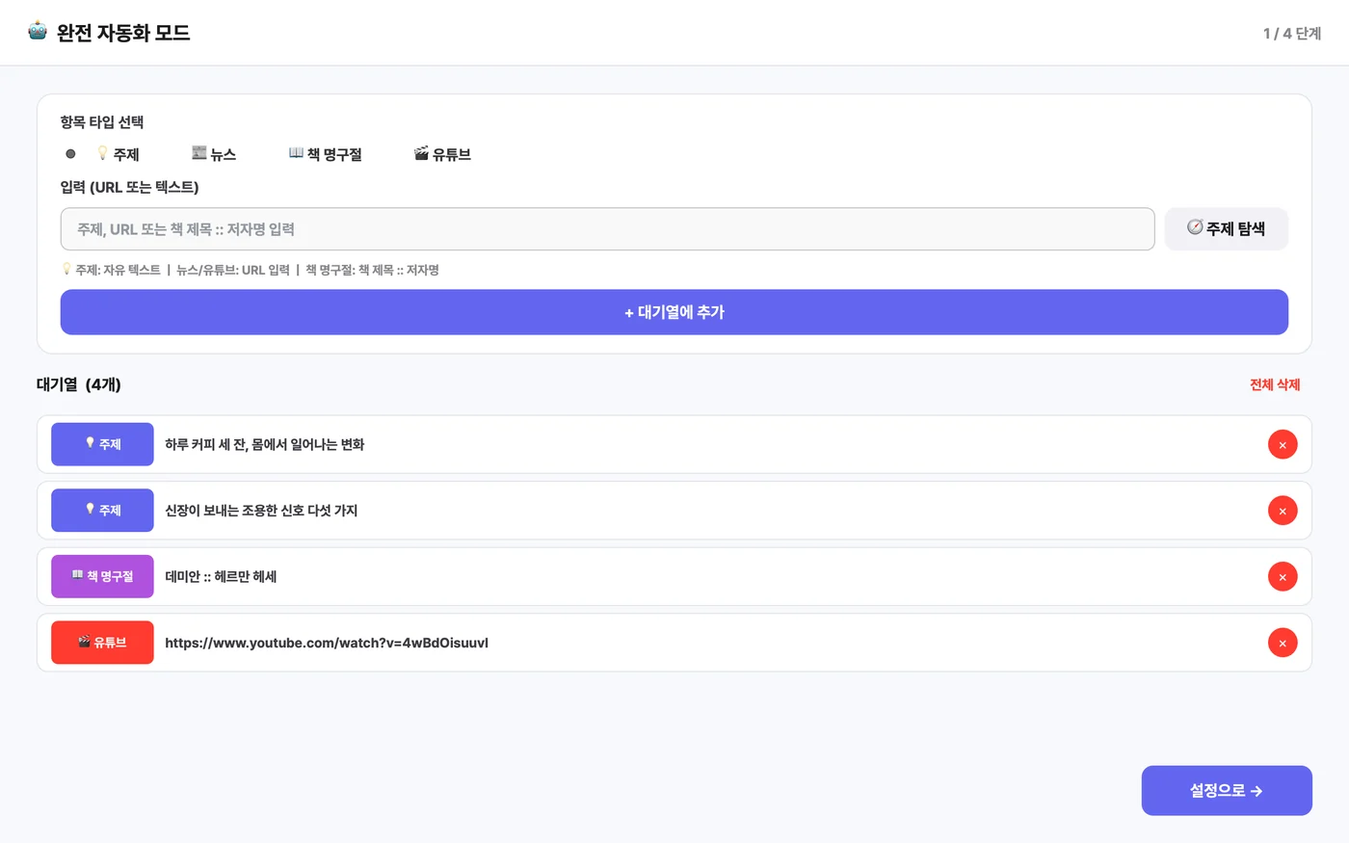
Task: Choose the 뉴스 item type
Action: click(214, 154)
